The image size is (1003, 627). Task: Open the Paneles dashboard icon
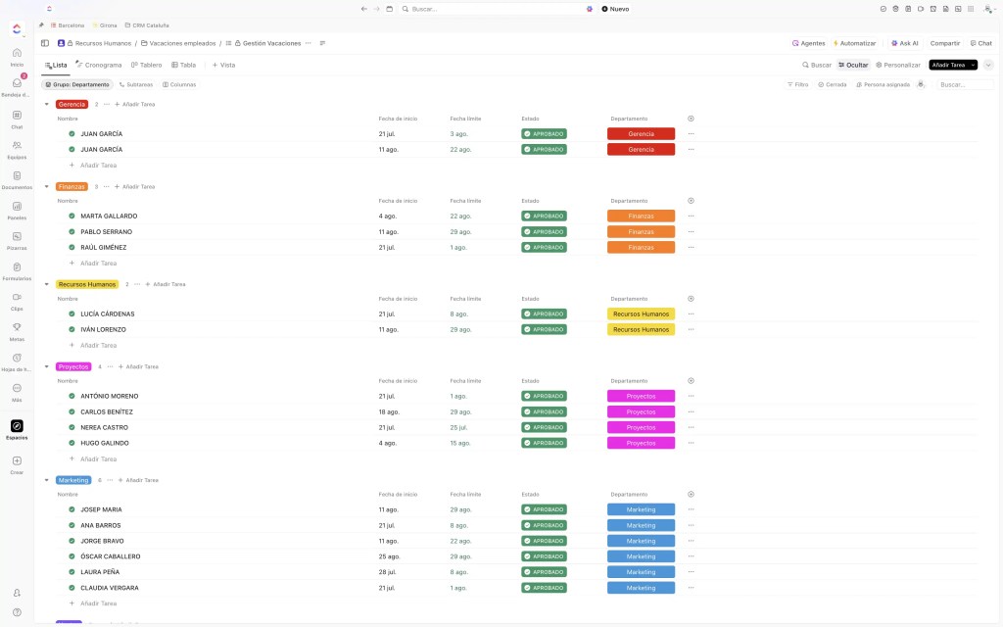click(17, 206)
